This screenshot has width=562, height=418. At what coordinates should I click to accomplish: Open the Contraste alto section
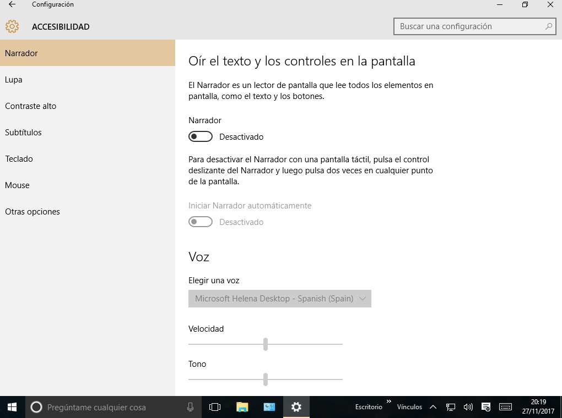[x=31, y=106]
